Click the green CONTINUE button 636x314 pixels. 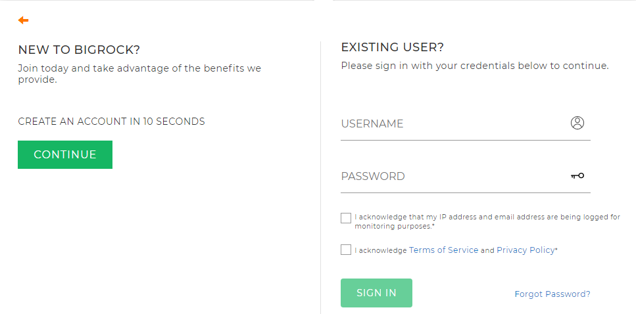click(65, 154)
